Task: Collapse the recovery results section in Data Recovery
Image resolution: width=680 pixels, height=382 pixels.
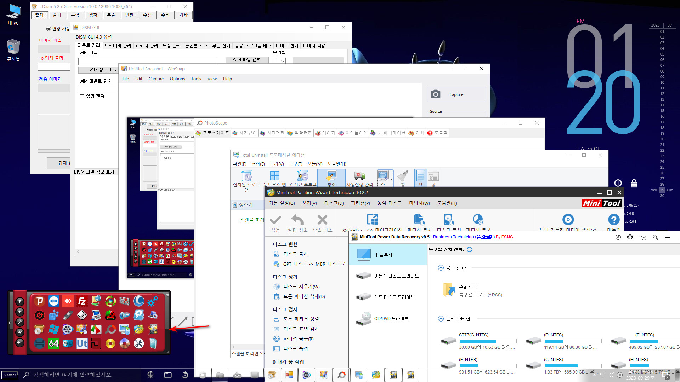Action: tap(441, 268)
